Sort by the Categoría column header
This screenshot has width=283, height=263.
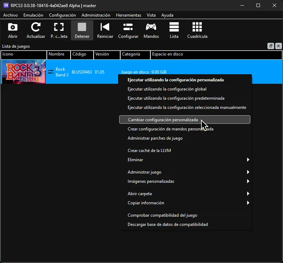point(135,55)
